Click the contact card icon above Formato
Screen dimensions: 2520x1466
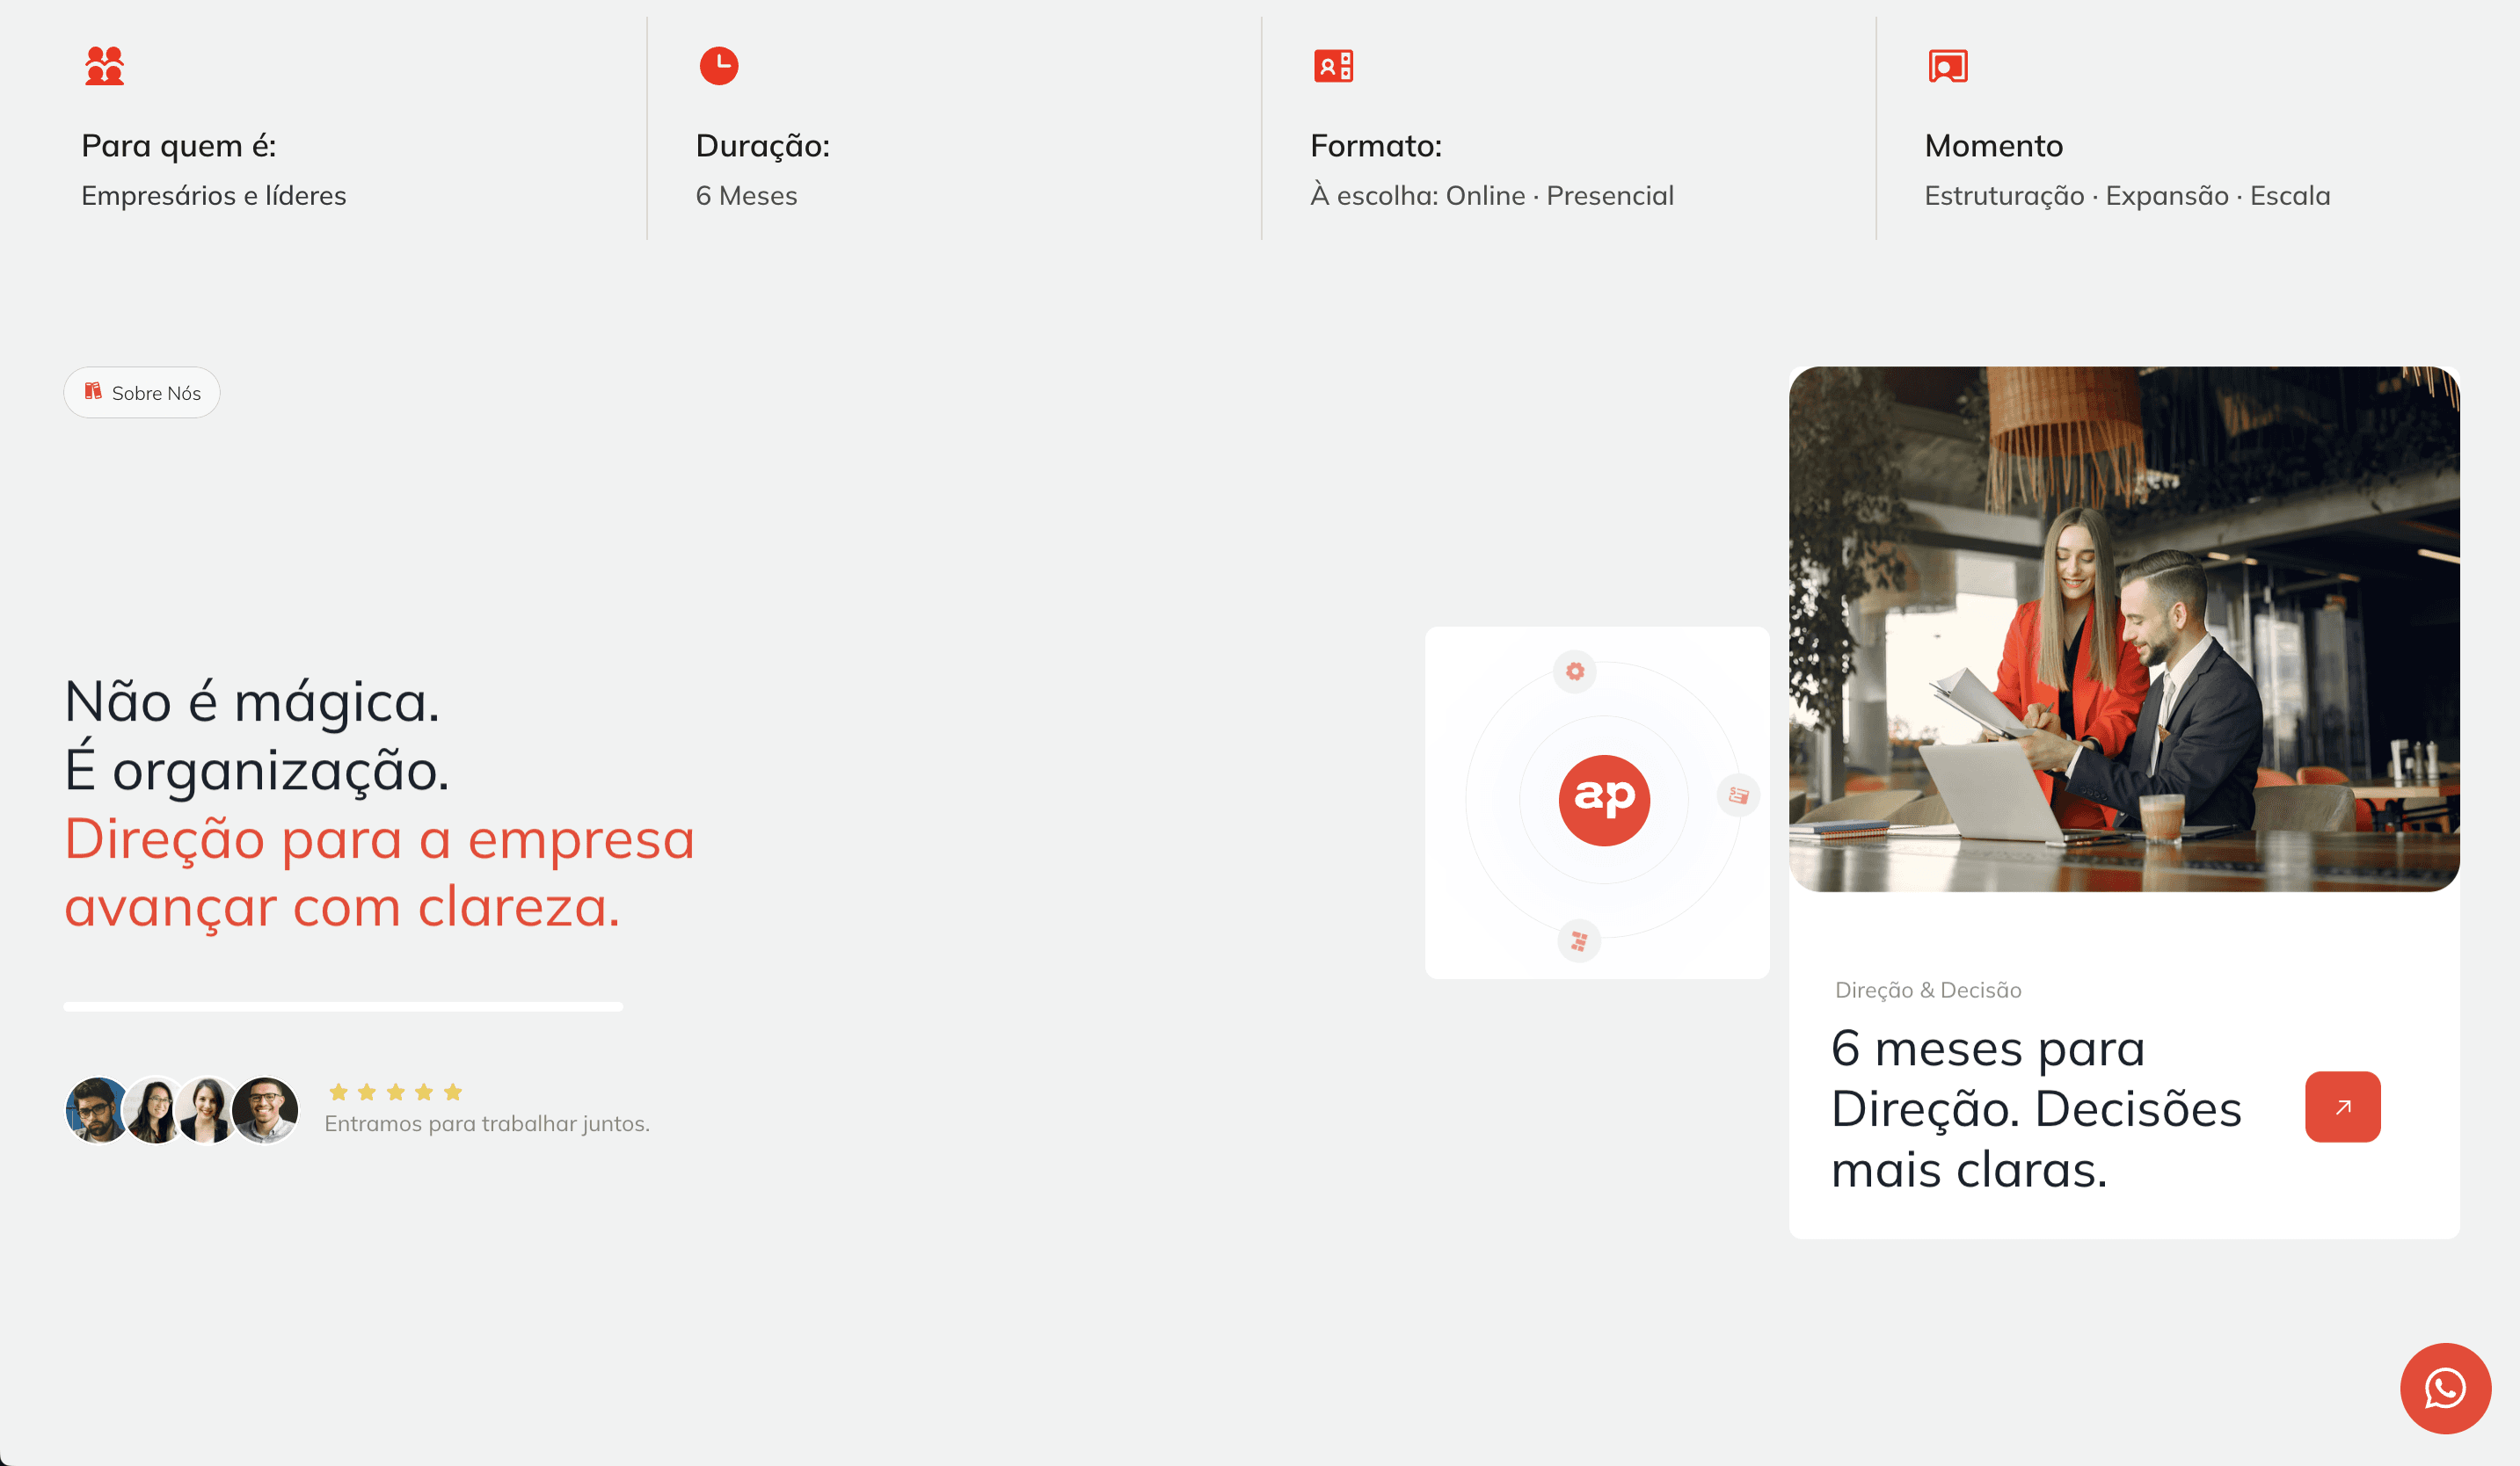pos(1333,66)
